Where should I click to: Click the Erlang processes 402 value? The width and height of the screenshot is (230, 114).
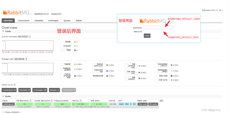pyautogui.click(x=62, y=104)
